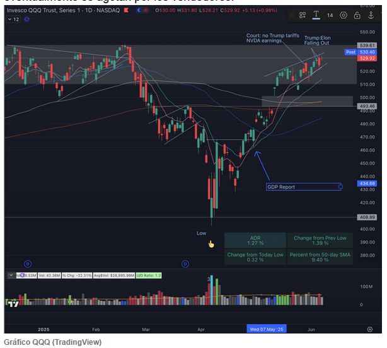The width and height of the screenshot is (387, 348).
Task: Select the Wed 07 May '25 date label
Action: (267, 329)
